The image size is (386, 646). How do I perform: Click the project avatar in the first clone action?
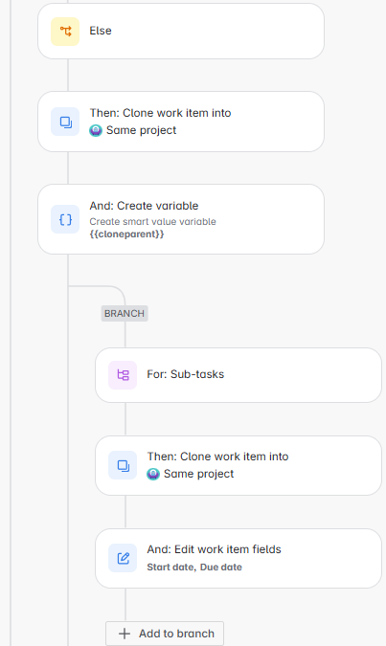point(96,130)
